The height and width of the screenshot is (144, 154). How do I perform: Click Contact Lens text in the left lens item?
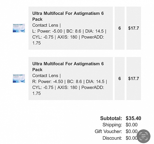coord(45,25)
